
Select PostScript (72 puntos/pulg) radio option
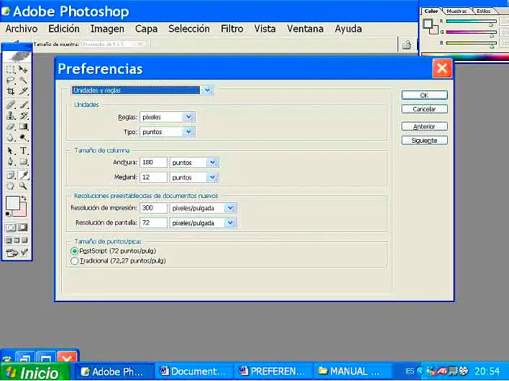click(x=74, y=251)
